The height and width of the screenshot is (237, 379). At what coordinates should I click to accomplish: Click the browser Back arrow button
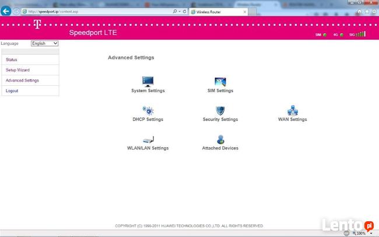point(6,11)
